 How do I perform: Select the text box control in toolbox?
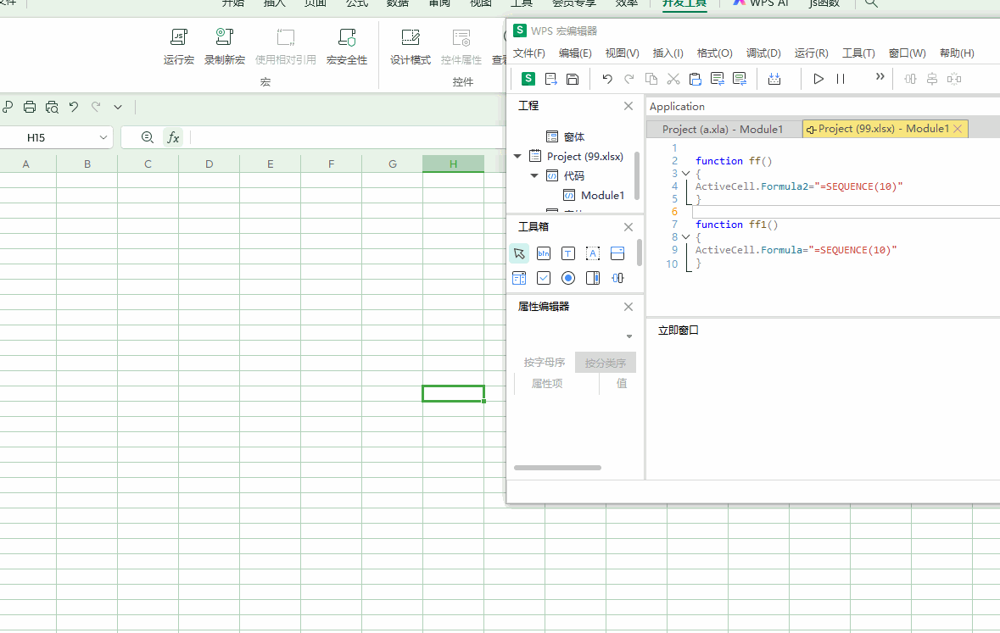568,253
